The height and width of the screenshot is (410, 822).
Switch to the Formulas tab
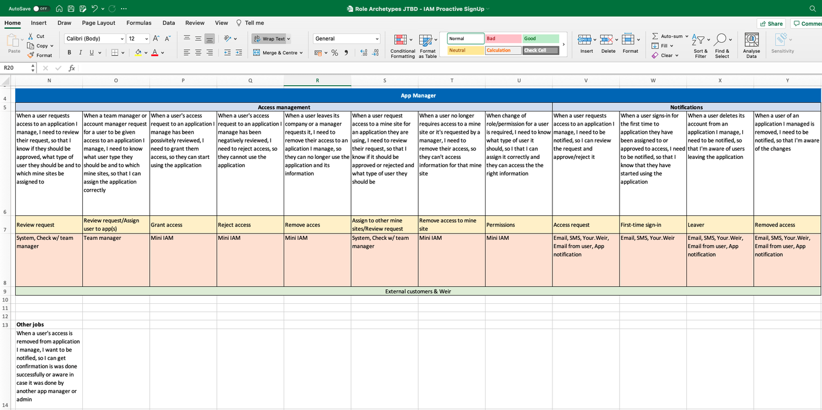(139, 23)
